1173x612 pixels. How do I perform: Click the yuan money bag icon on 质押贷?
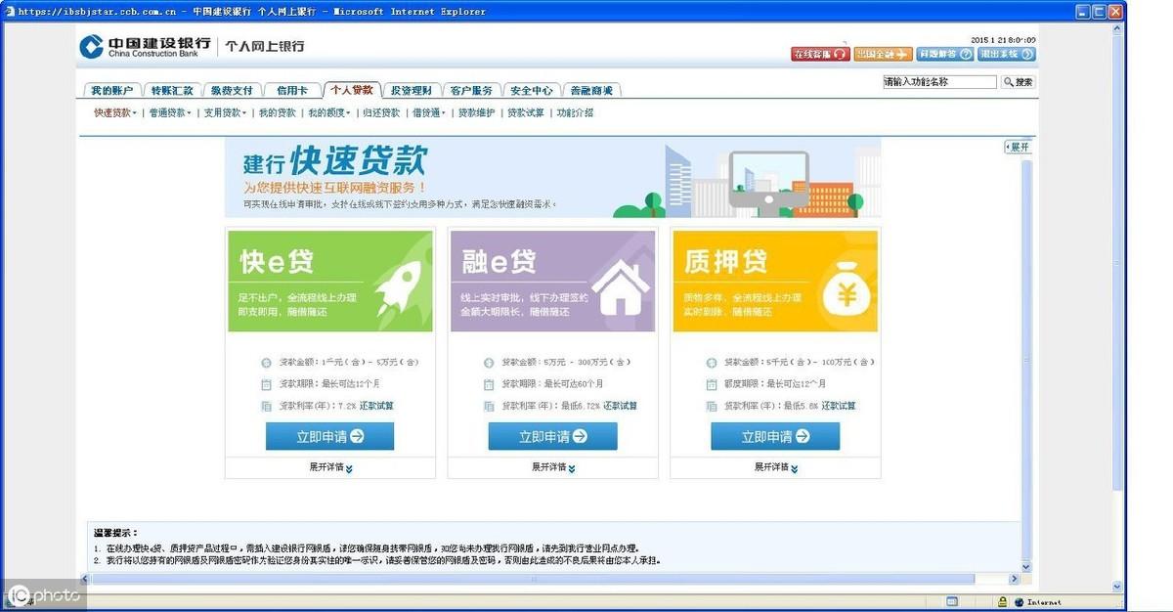(x=843, y=286)
